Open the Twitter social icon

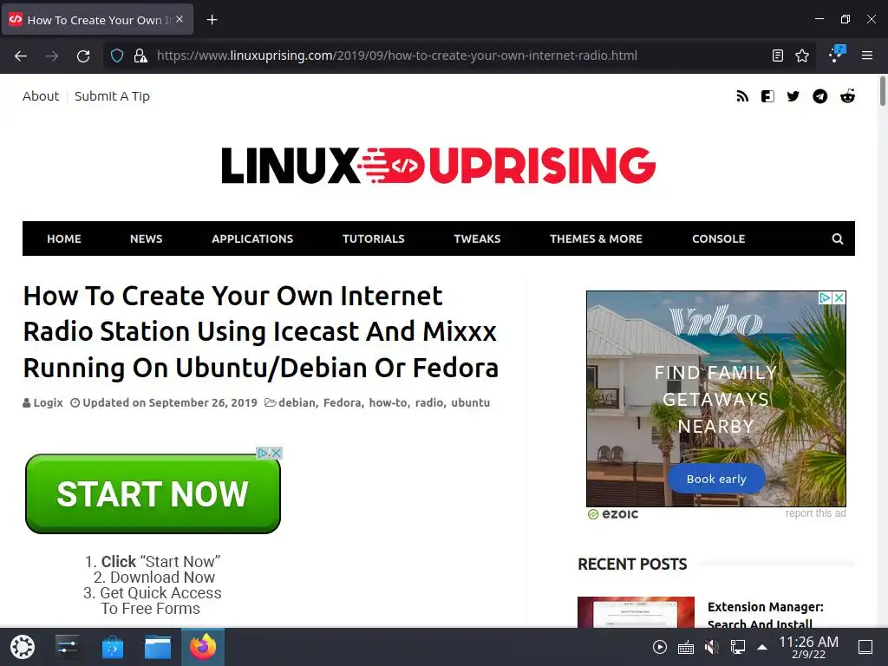pyautogui.click(x=793, y=96)
